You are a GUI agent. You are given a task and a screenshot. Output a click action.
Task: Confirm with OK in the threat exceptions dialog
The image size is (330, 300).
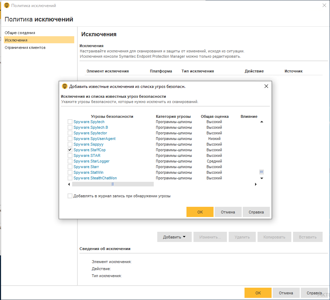(200, 212)
